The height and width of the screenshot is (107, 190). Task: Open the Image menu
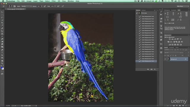[29, 1]
